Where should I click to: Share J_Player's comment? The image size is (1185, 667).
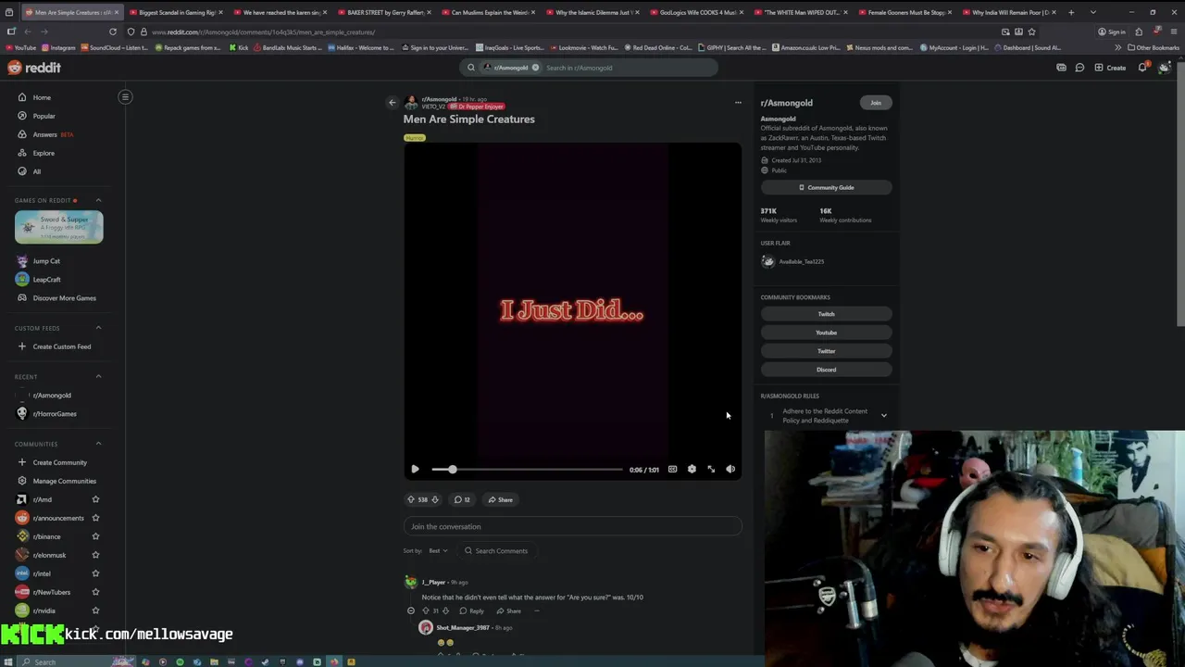coord(509,610)
